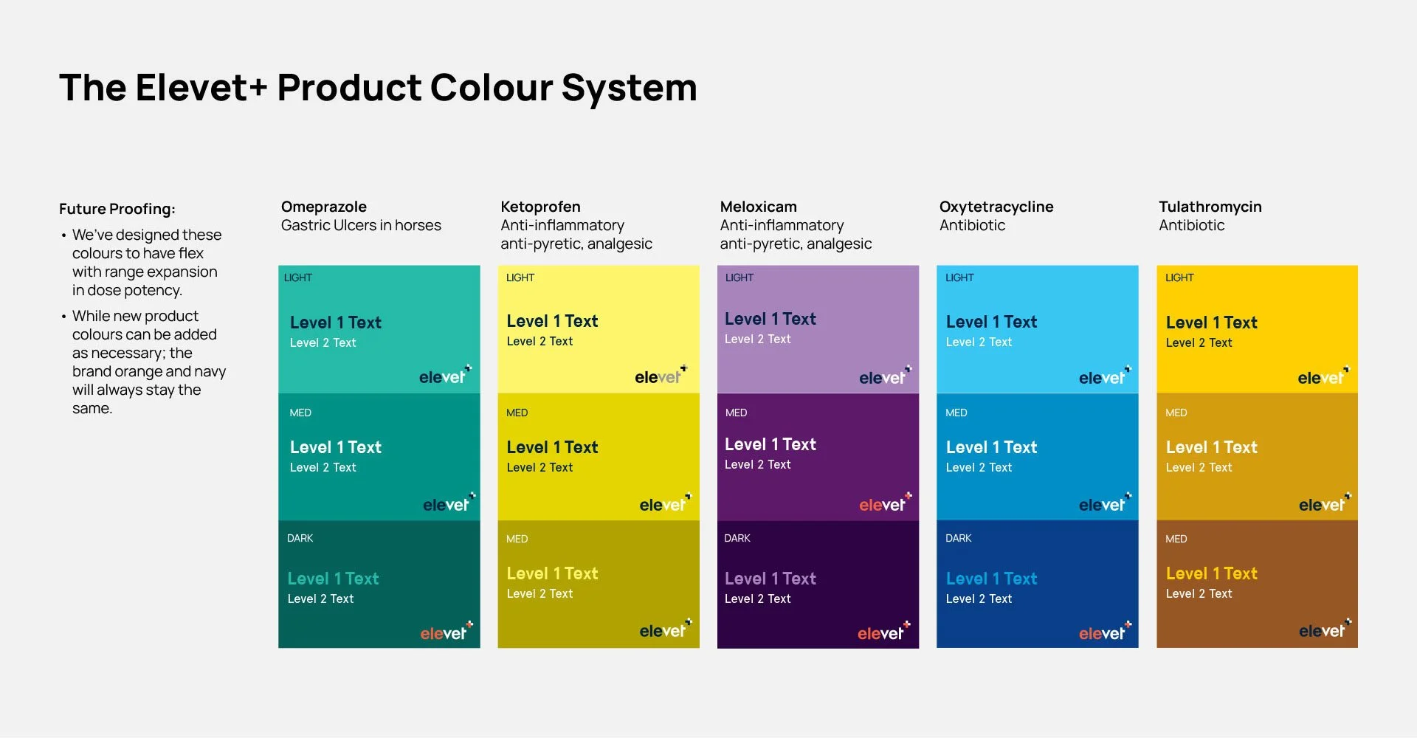Select the MED blue Oxytetracycline swatch

pos(1038,457)
